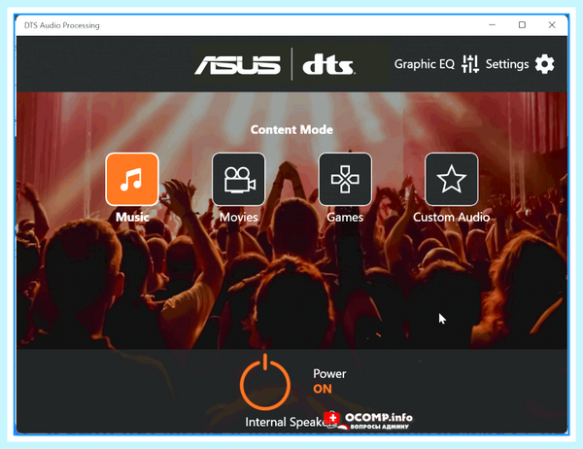This screenshot has width=583, height=449.
Task: Click the Movies label text
Action: [239, 217]
